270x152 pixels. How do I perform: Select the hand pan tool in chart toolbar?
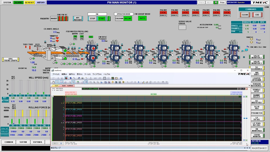pos(53,82)
